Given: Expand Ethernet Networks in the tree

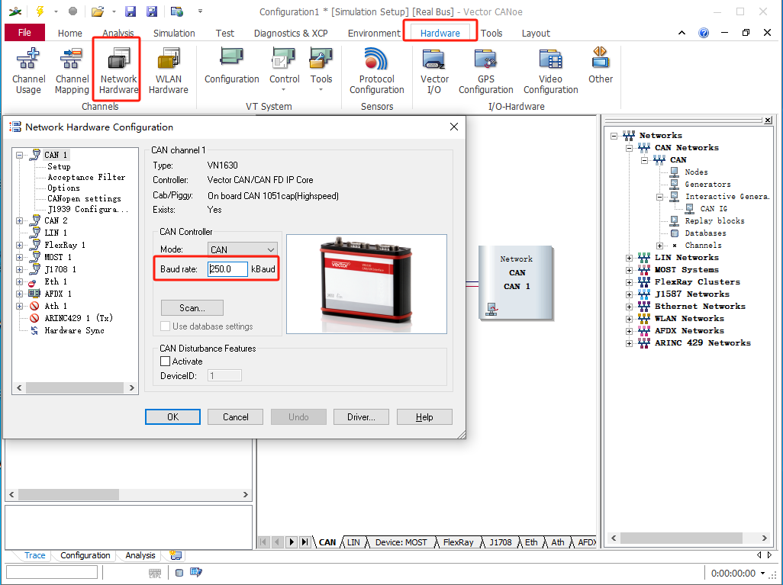Looking at the screenshot, I should coord(629,307).
